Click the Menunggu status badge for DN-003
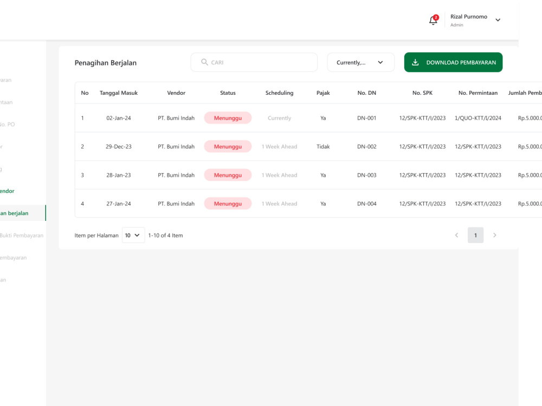 coord(228,175)
